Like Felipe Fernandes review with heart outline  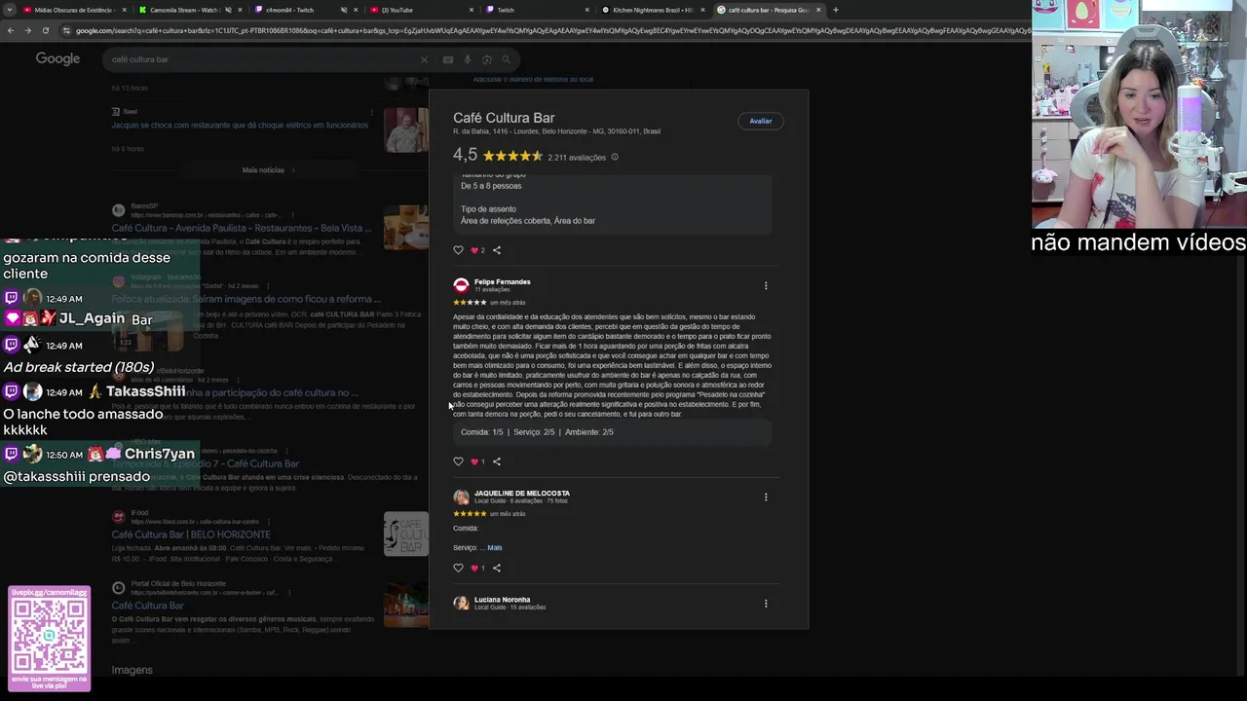(x=458, y=461)
